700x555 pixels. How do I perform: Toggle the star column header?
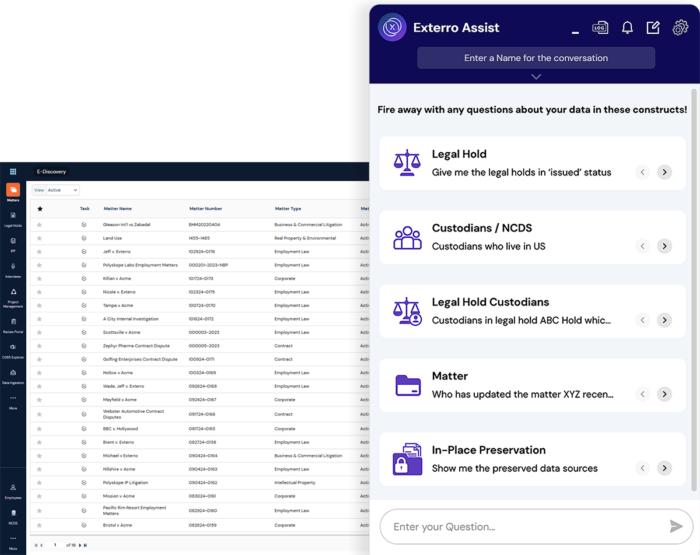click(40, 209)
